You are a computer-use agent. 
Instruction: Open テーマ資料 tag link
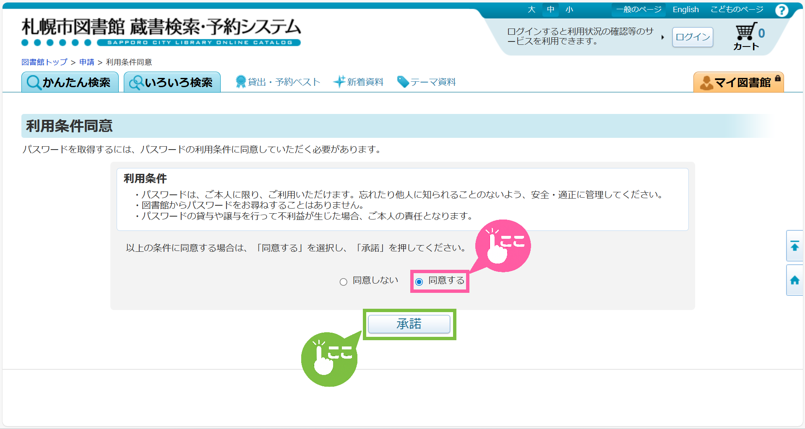pos(427,82)
